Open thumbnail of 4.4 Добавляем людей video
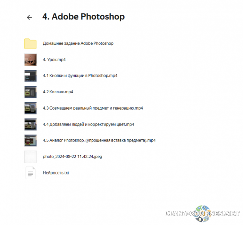 30,124
